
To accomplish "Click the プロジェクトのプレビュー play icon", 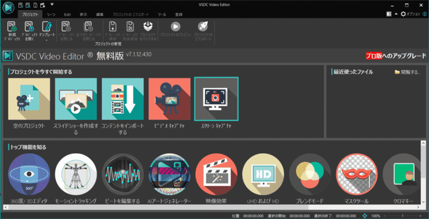I will pyautogui.click(x=175, y=27).
